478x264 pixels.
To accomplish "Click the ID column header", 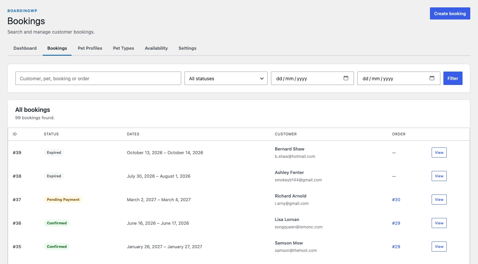I will (x=15, y=134).
